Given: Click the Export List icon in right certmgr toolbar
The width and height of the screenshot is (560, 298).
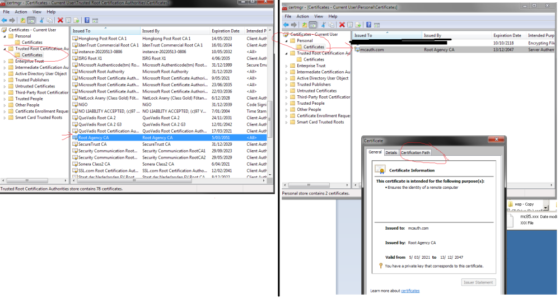Looking at the screenshot, I should [358, 25].
